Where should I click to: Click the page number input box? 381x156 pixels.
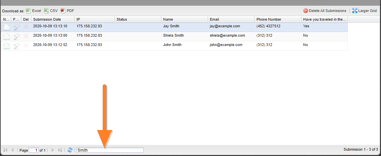(x=34, y=150)
